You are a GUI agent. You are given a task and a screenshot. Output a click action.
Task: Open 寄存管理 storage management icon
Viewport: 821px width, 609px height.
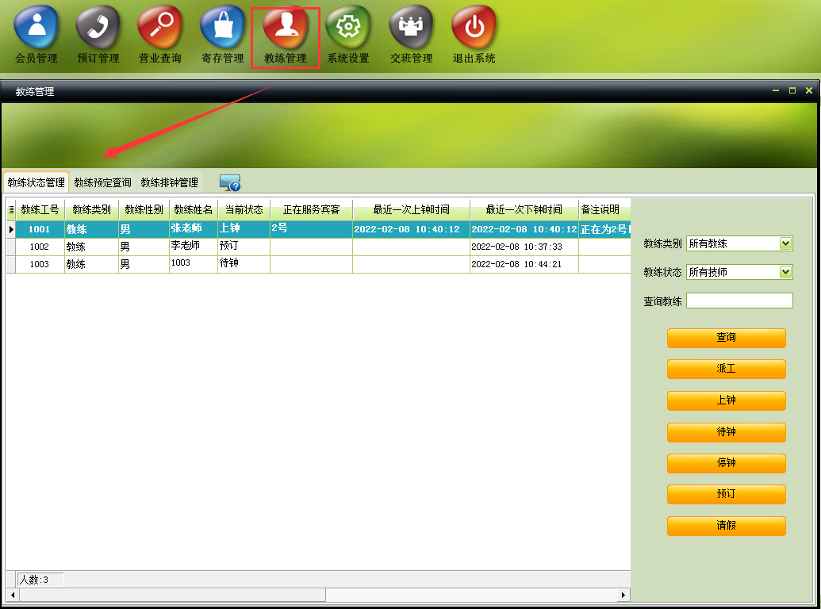223,36
